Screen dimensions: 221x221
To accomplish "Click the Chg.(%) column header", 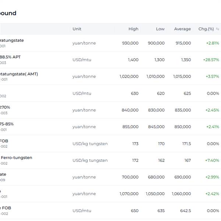I will pyautogui.click(x=206, y=29).
